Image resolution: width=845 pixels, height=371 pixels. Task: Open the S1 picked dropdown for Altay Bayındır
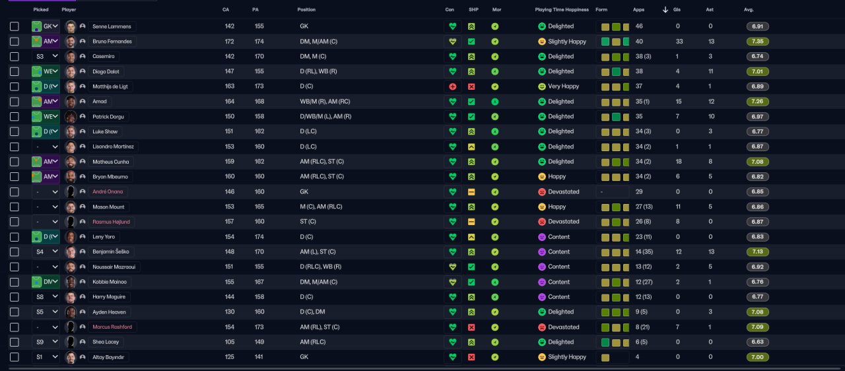click(x=46, y=357)
